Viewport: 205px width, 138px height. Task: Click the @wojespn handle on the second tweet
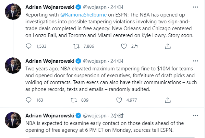click(x=95, y=61)
